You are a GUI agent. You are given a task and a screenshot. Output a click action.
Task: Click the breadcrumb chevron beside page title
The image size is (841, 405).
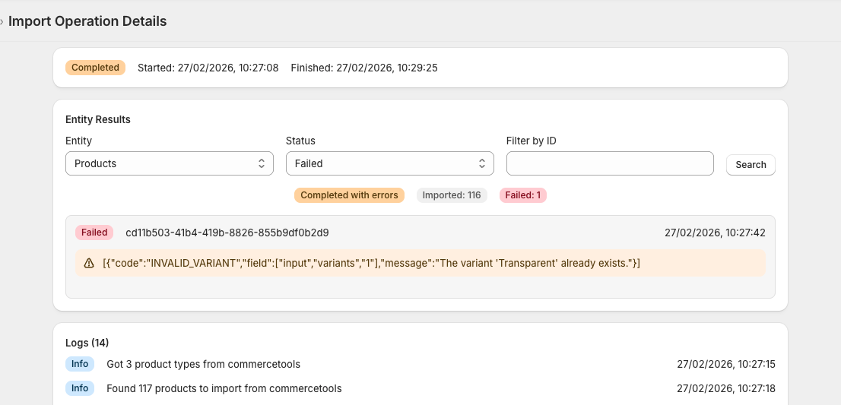click(2, 21)
